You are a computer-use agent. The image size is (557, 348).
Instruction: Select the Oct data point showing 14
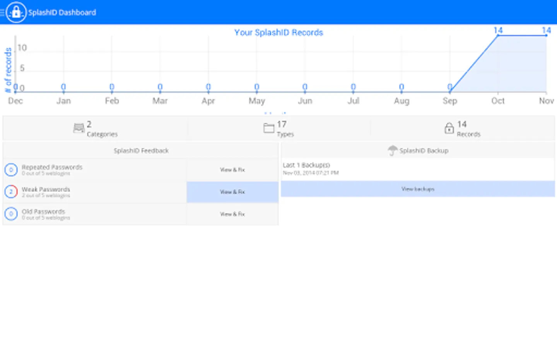[498, 35]
